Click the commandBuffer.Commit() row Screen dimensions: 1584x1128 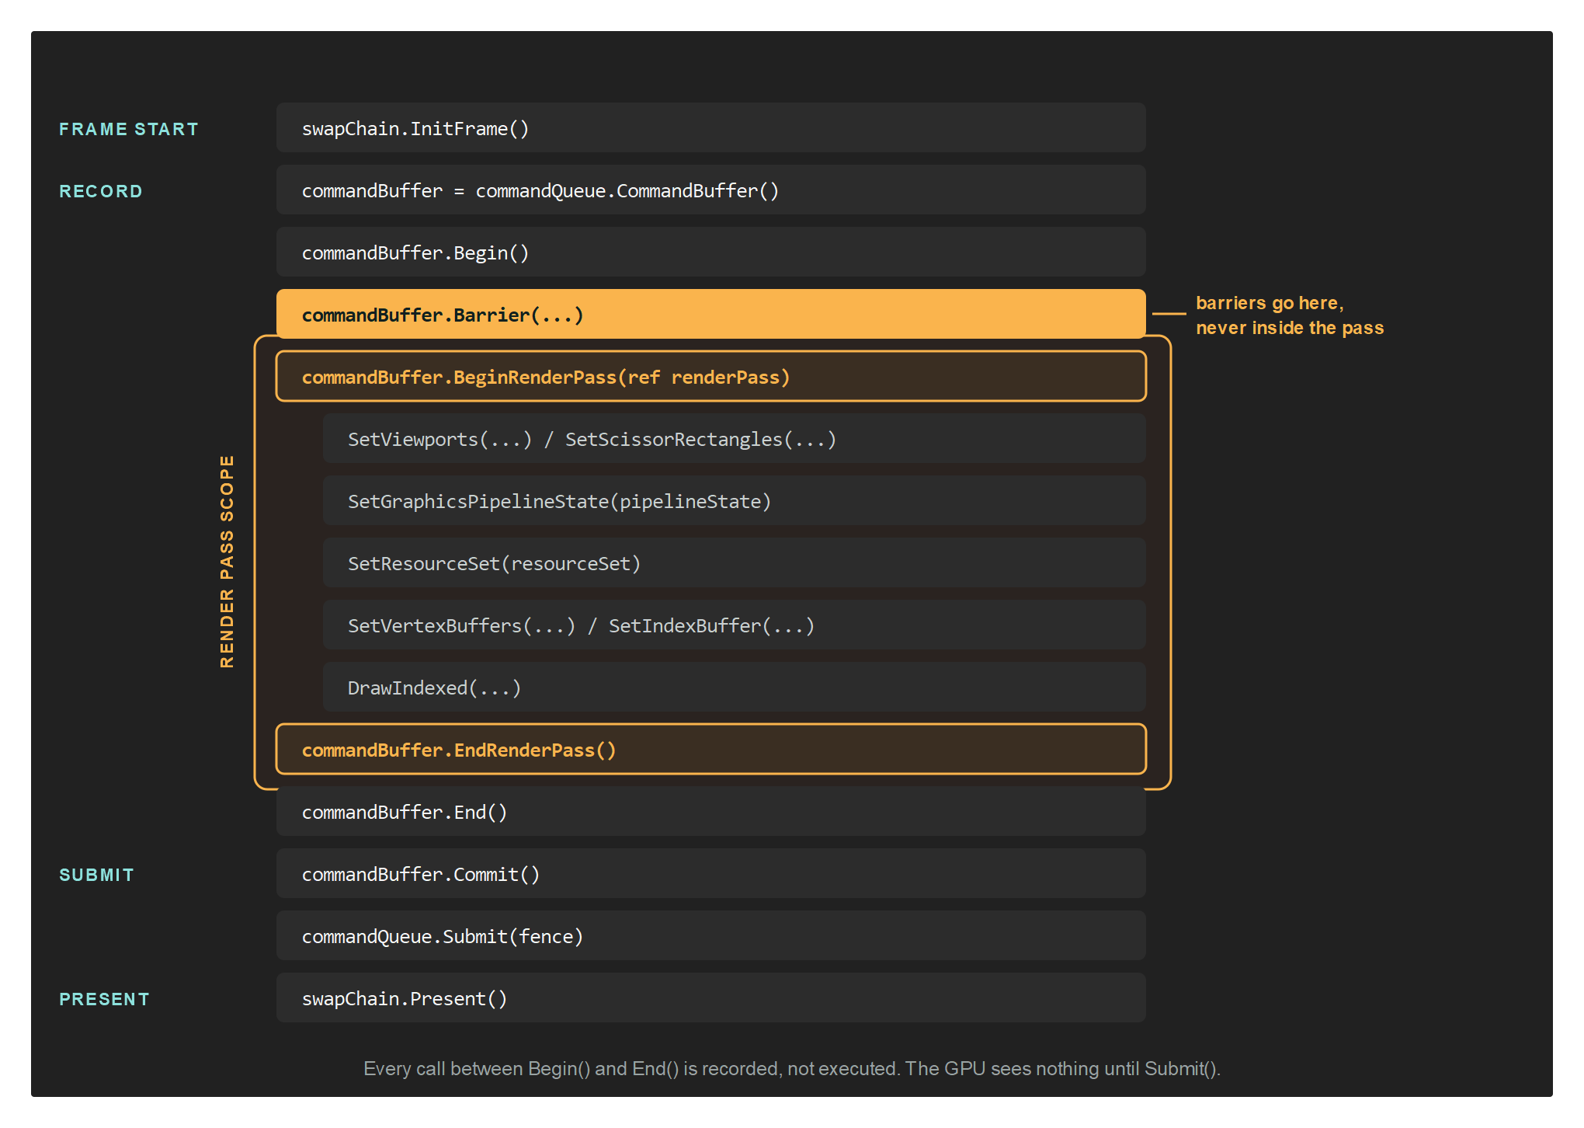710,873
